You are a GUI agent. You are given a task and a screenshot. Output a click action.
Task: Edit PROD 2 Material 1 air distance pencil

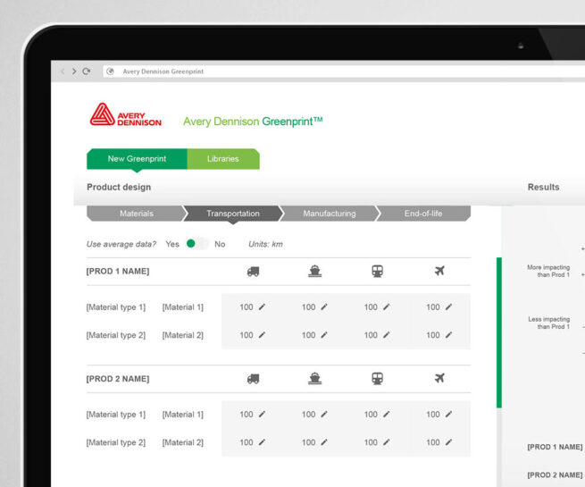click(449, 414)
